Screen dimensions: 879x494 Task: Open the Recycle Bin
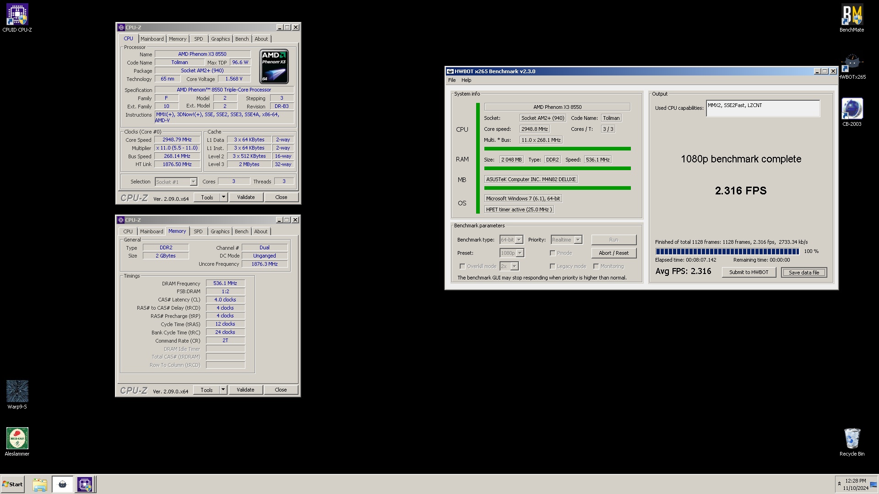point(852,442)
